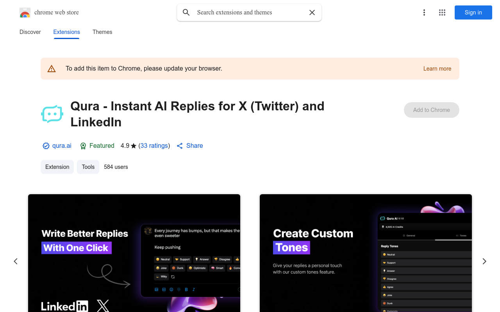Click the Featured badge icon
The width and height of the screenshot is (500, 312).
click(x=83, y=146)
